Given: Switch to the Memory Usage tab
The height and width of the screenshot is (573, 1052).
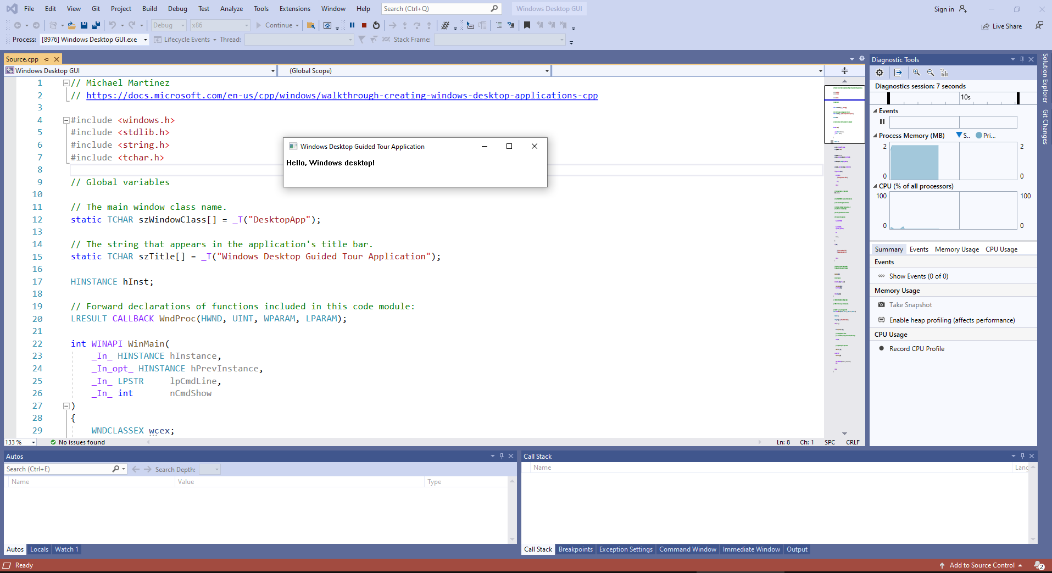Looking at the screenshot, I should point(956,249).
